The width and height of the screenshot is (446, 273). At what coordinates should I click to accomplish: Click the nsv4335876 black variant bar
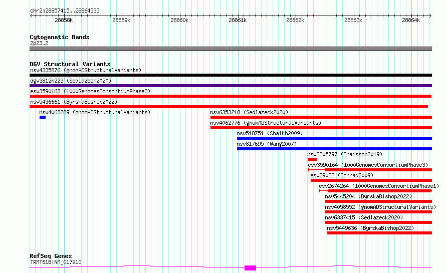231,75
